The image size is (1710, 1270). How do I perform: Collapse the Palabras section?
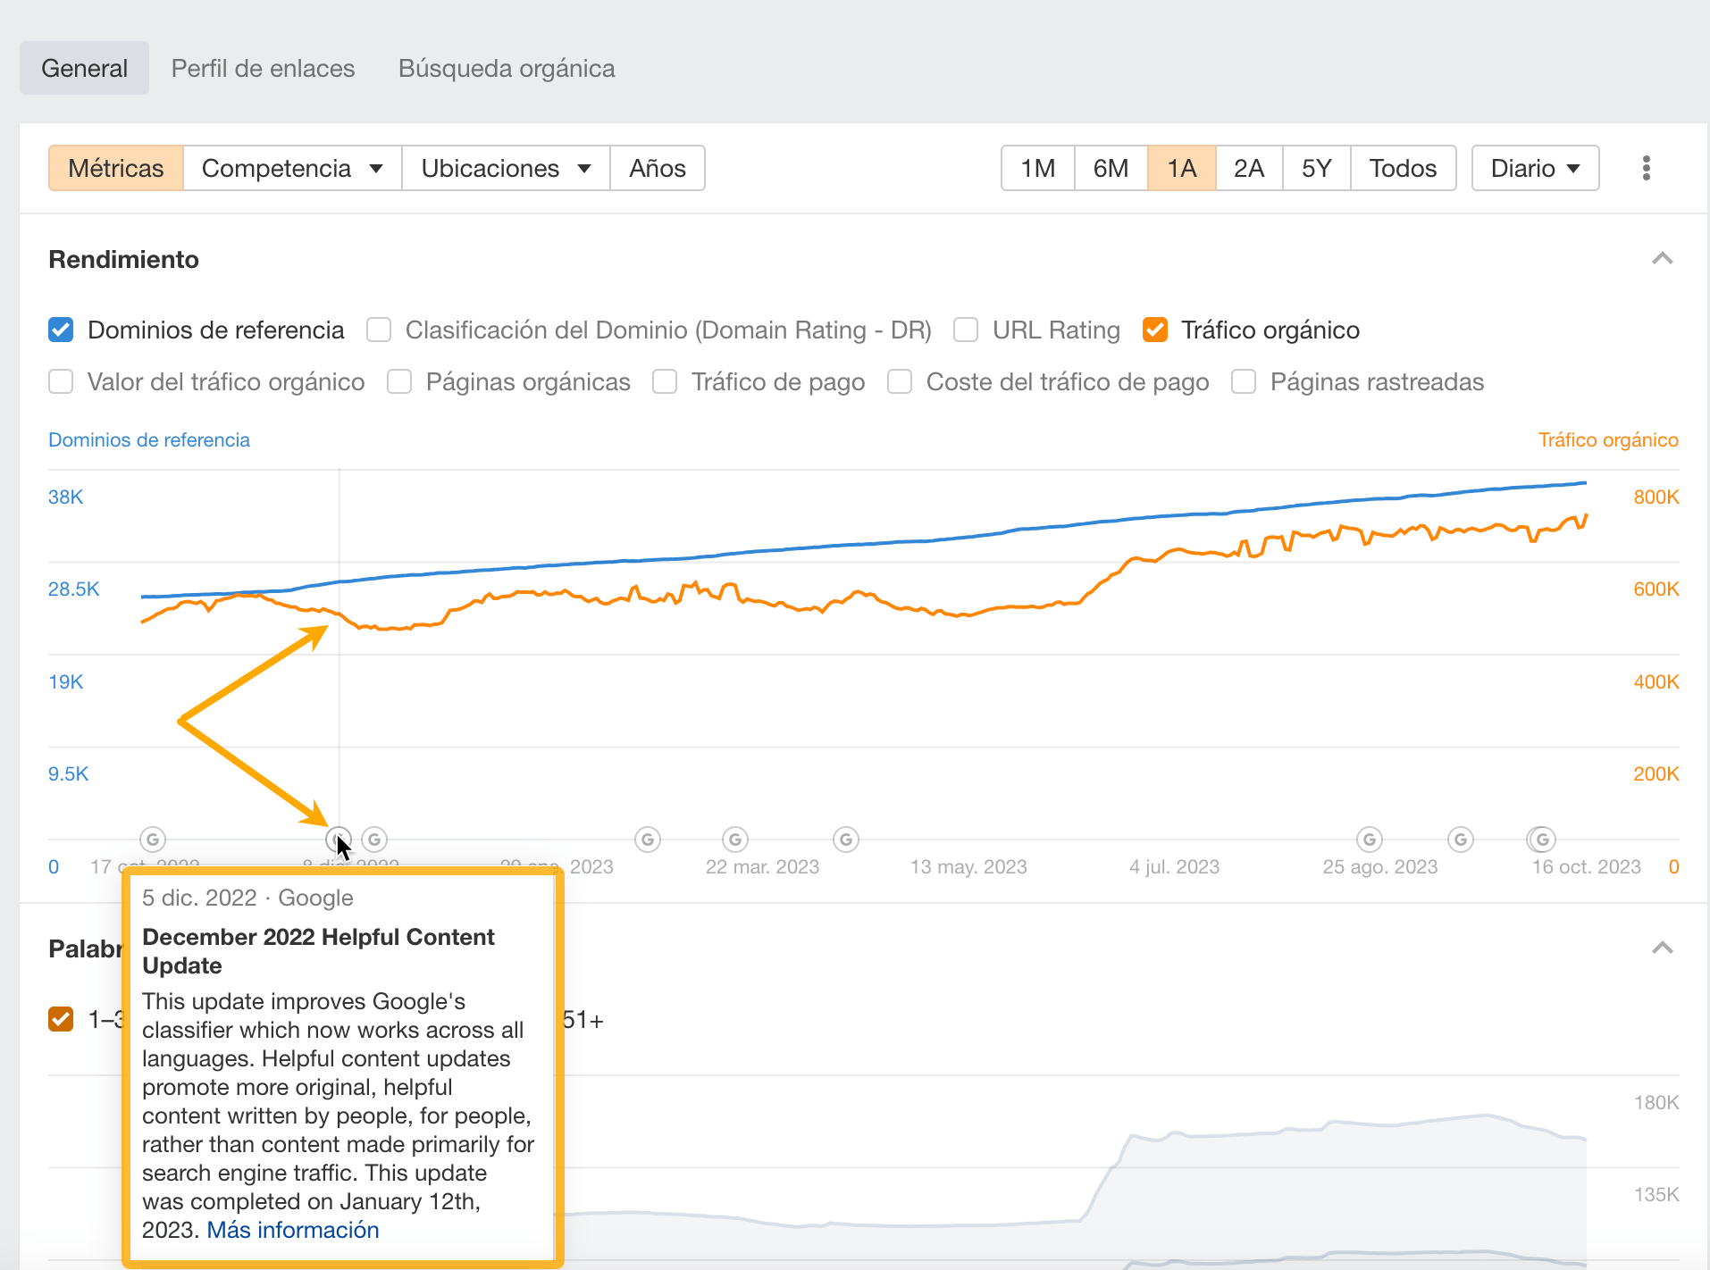click(1662, 948)
